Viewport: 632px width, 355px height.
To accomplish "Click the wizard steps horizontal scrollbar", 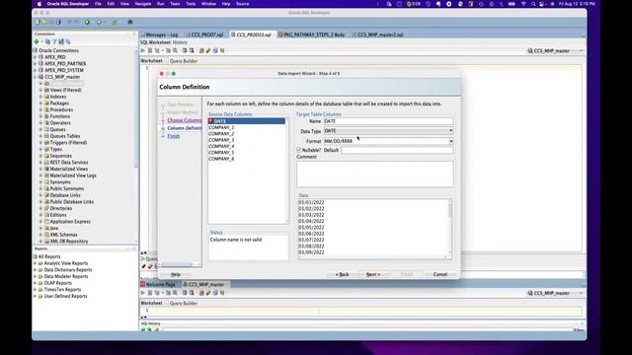I will pyautogui.click(x=180, y=264).
